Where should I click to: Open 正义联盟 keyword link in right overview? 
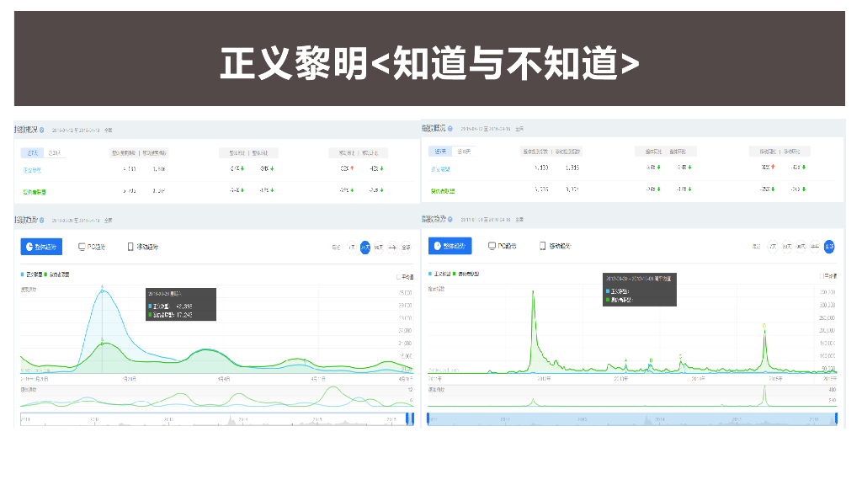tap(440, 168)
